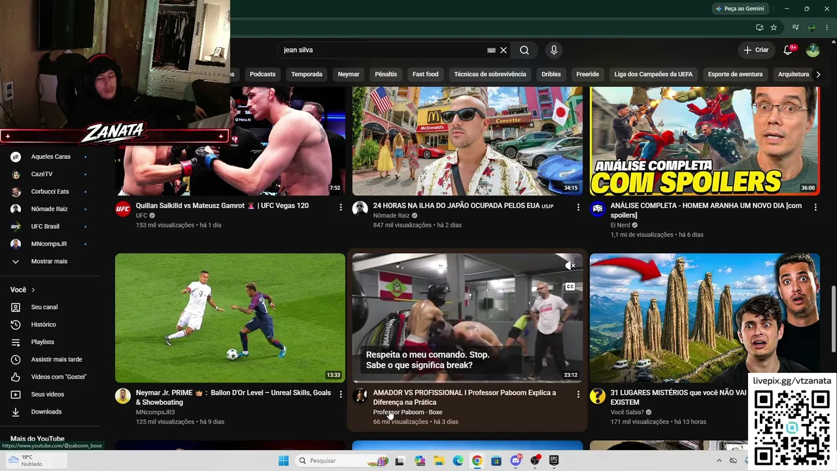Open YouTube notifications bell
837x471 pixels.
click(x=788, y=50)
